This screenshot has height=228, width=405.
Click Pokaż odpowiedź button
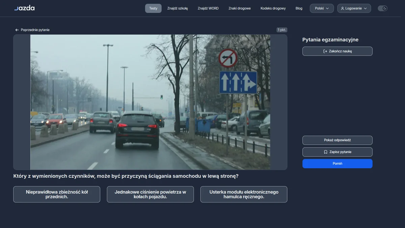(337, 140)
